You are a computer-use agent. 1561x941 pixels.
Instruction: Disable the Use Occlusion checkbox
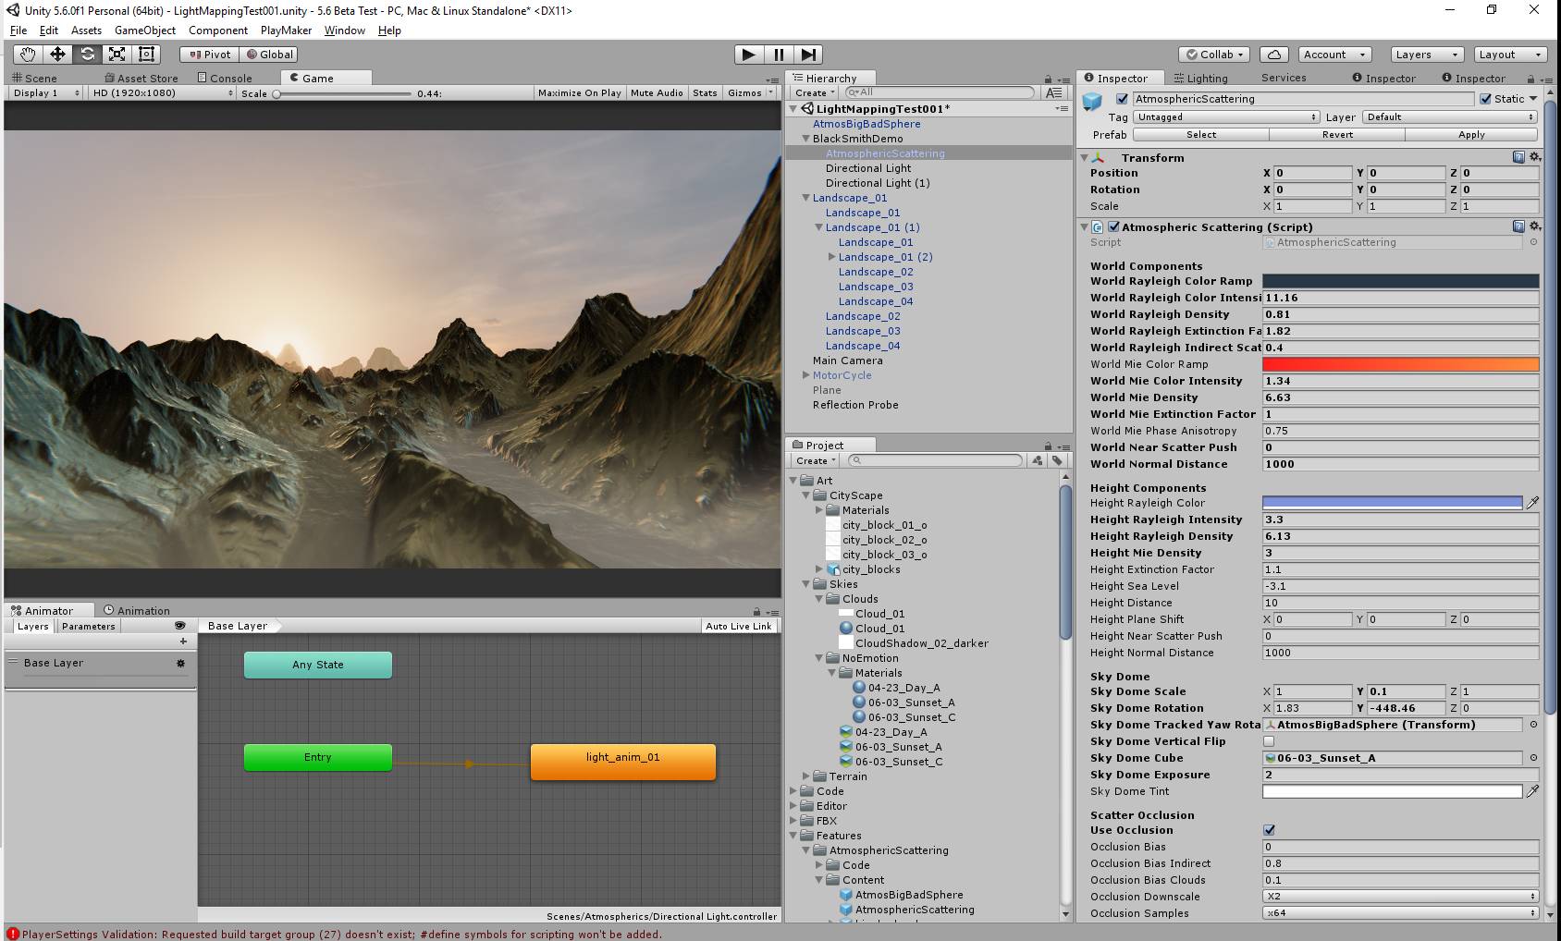coord(1268,830)
